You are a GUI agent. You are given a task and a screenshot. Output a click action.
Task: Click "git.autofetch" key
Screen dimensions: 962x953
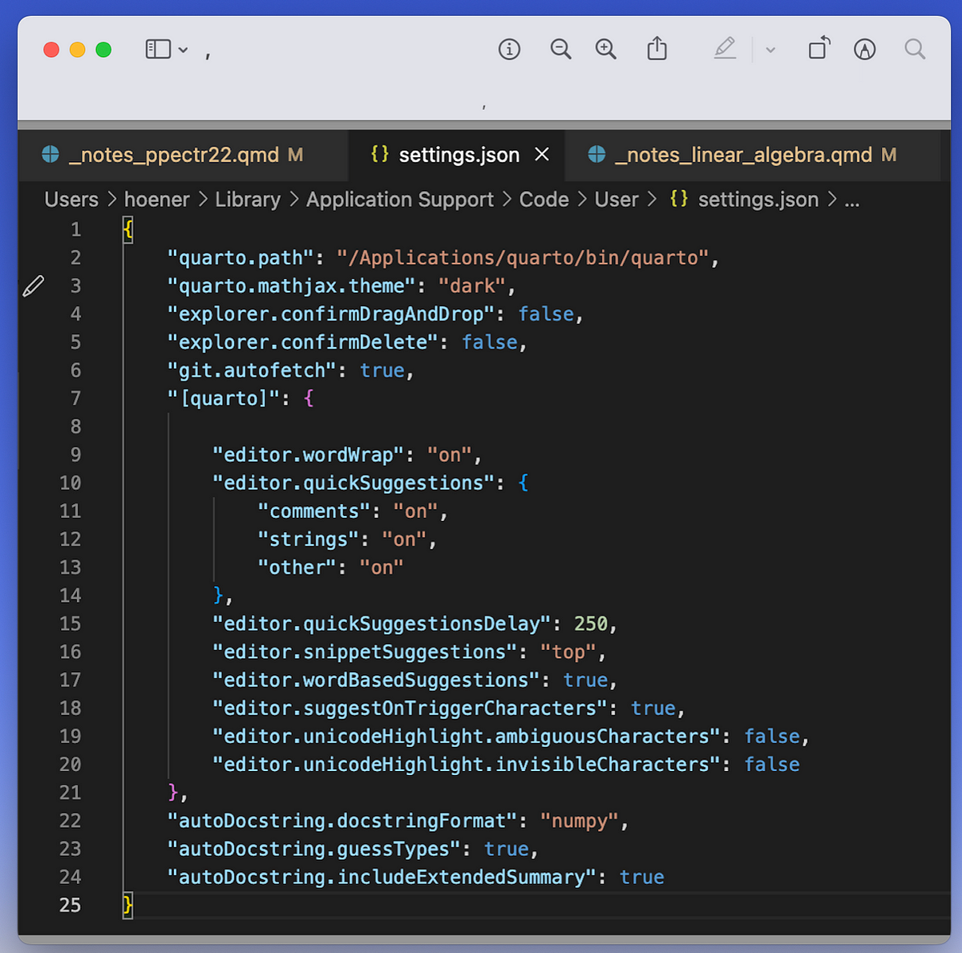252,370
